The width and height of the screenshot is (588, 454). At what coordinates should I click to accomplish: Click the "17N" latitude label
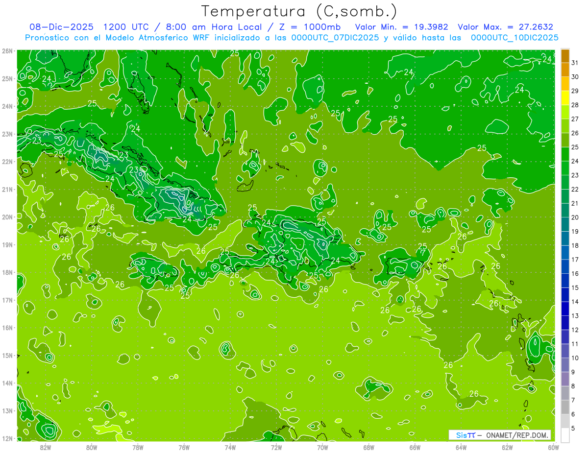7,300
